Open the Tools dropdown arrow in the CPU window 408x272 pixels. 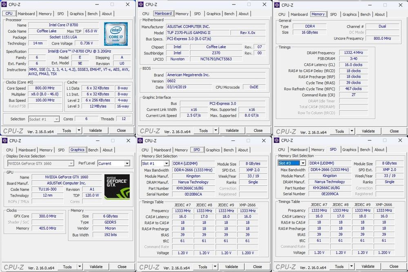[79, 130]
